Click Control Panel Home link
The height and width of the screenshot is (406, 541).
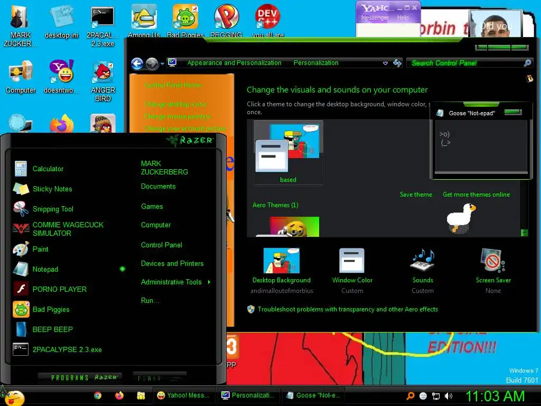pos(173,85)
